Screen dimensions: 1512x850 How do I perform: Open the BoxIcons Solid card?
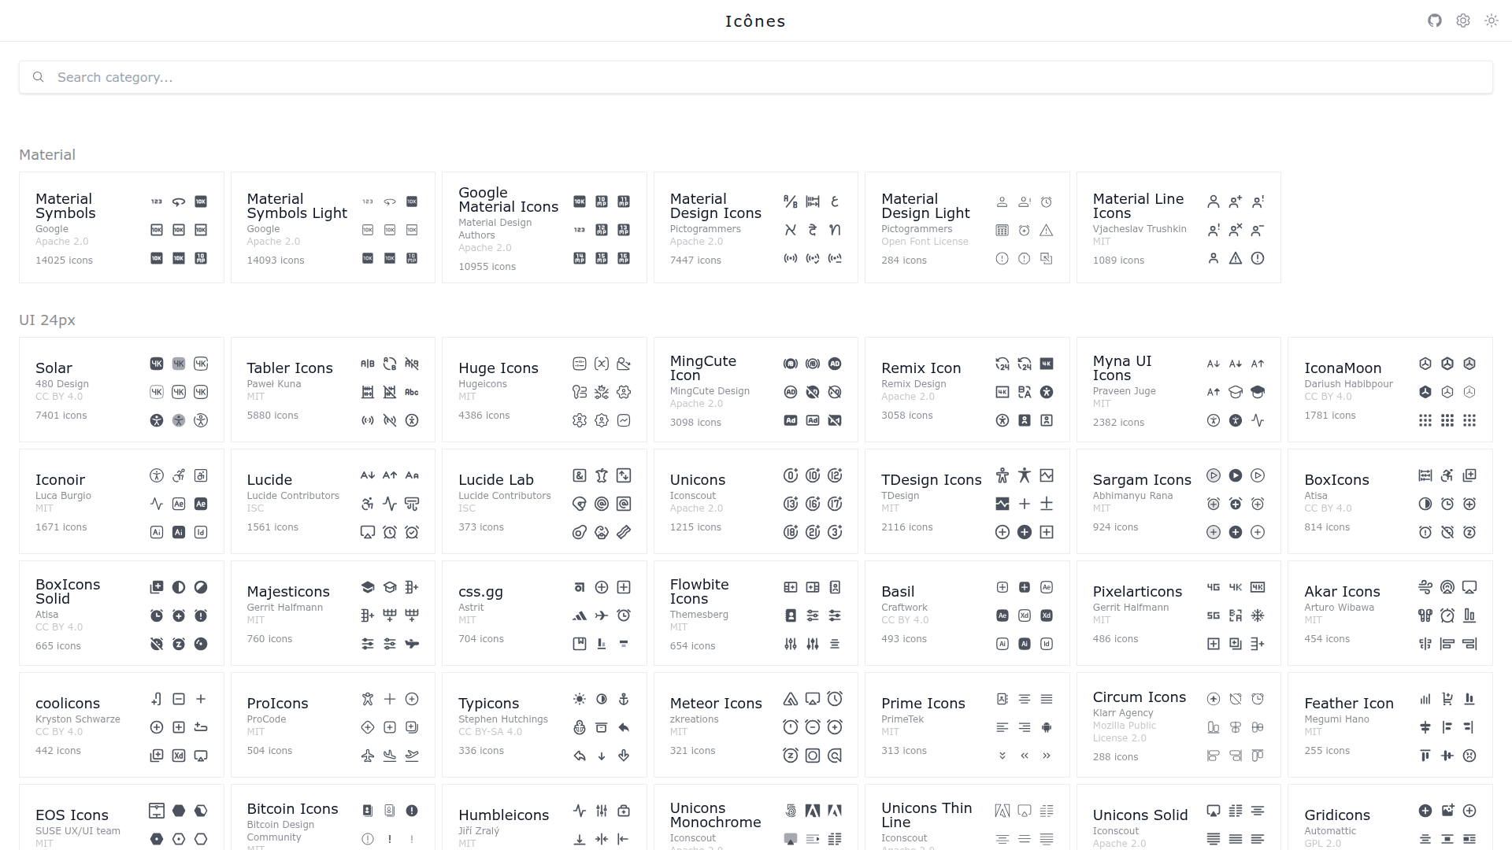121,613
